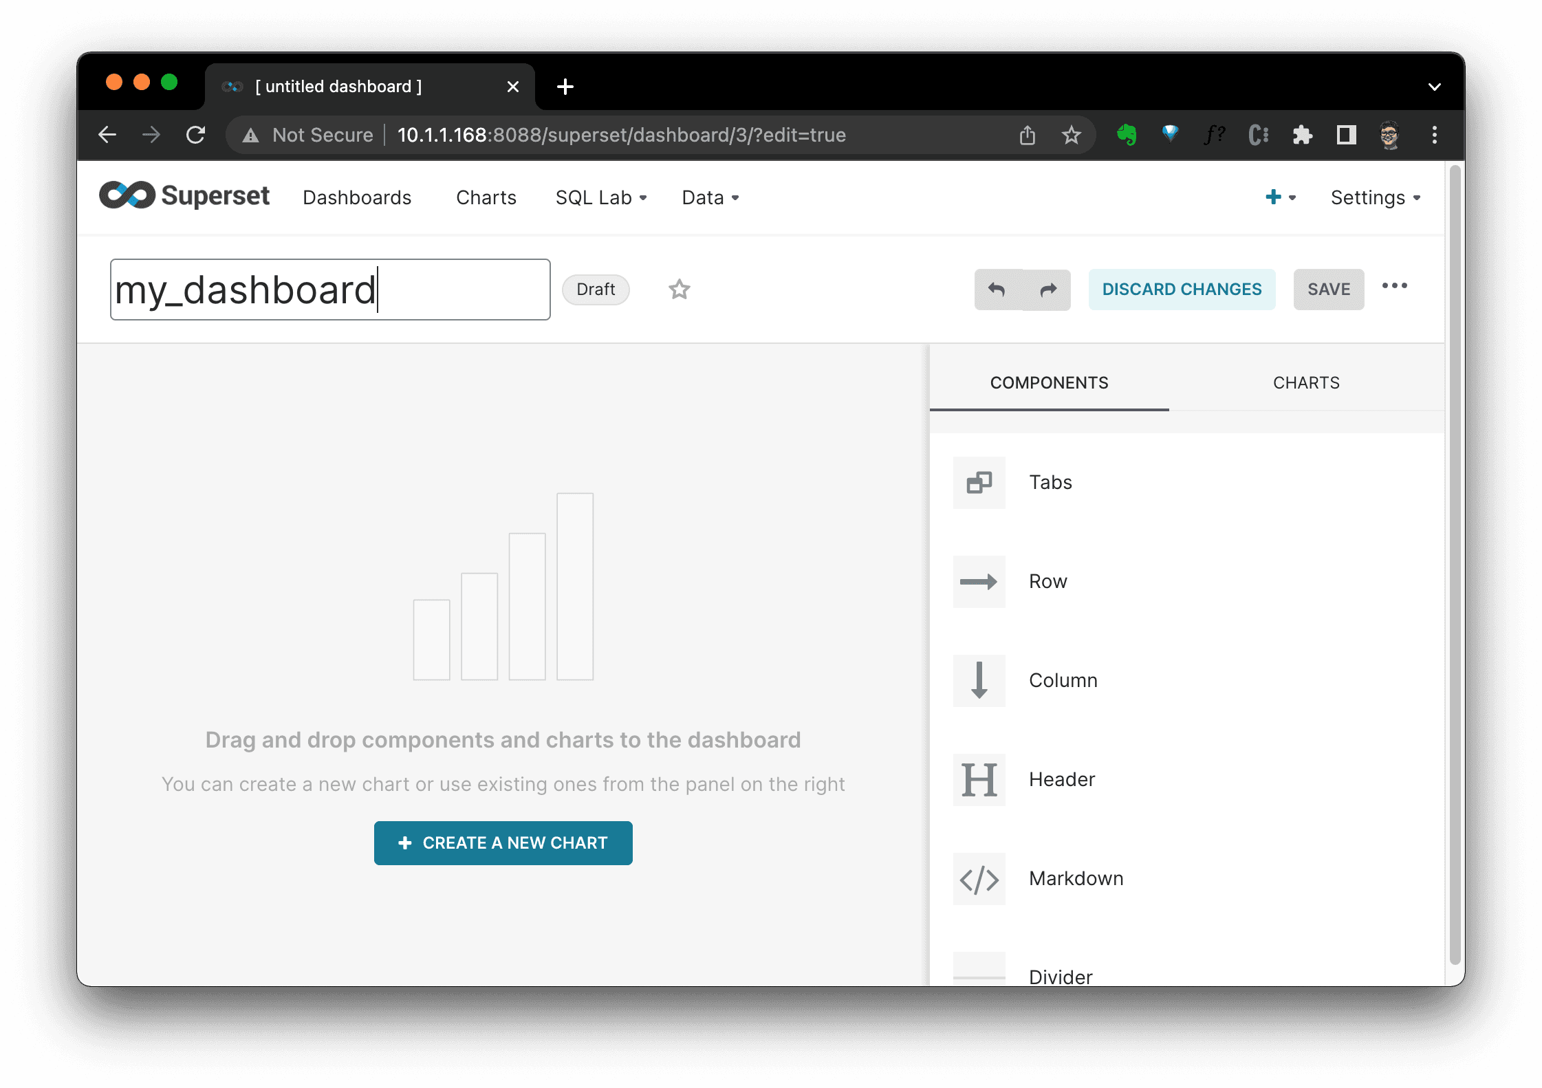The image size is (1542, 1088).
Task: Click the Markdown component code icon
Action: coord(979,879)
